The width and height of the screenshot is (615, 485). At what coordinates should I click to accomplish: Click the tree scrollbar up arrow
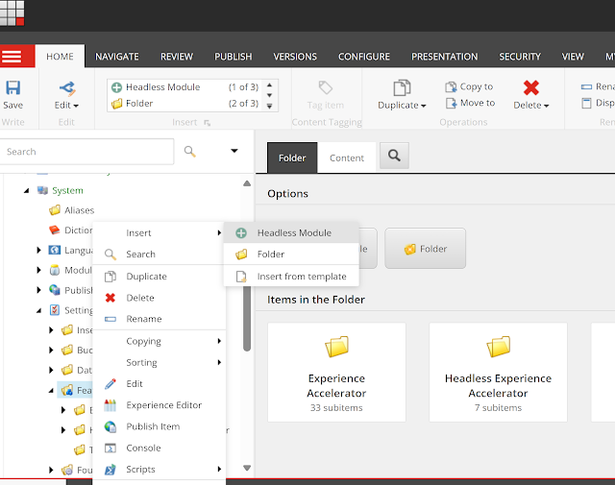pyautogui.click(x=247, y=183)
